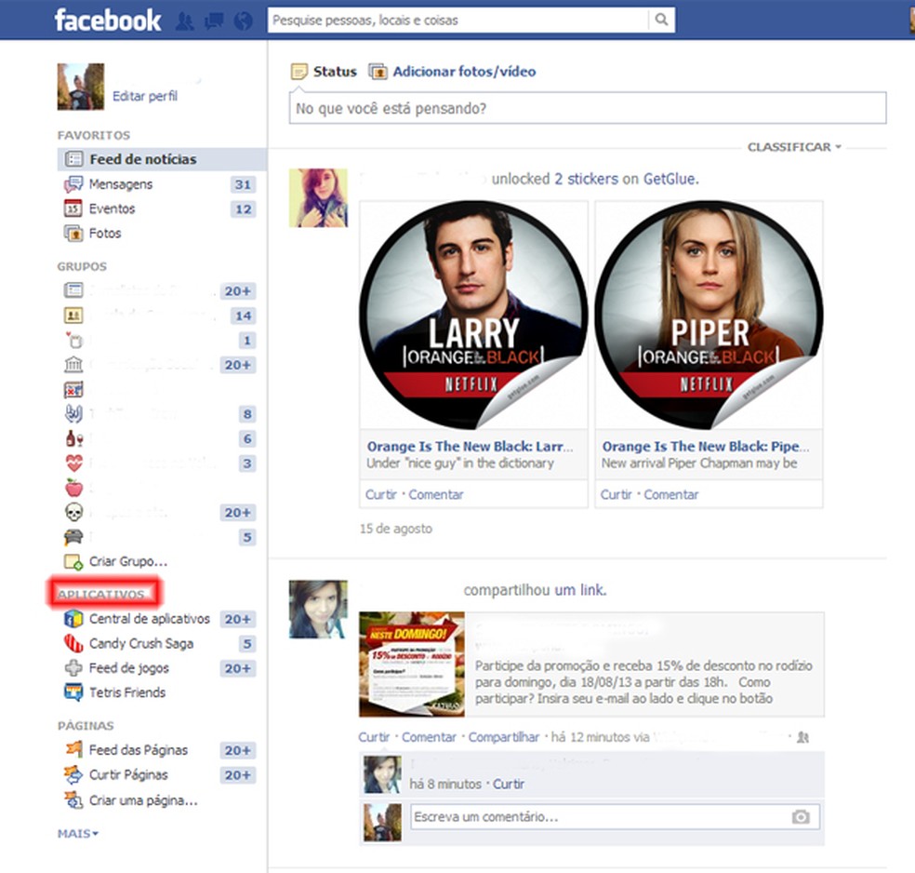Open the friend requests icon
This screenshot has height=873, width=915.
click(x=185, y=19)
